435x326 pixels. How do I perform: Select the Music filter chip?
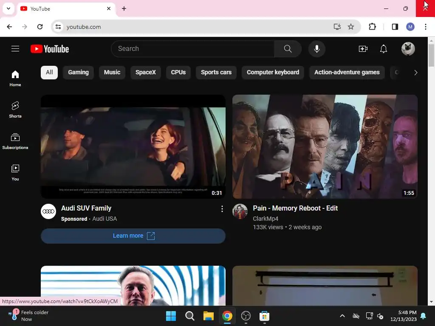point(112,72)
